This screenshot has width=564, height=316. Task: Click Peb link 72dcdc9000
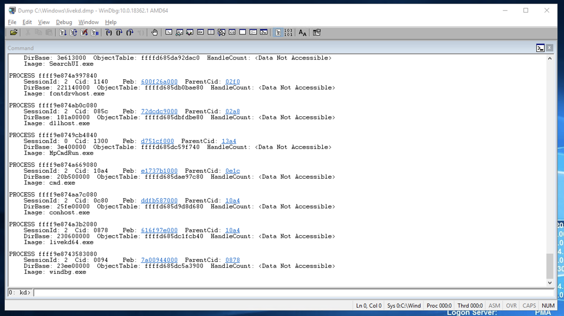coord(159,111)
